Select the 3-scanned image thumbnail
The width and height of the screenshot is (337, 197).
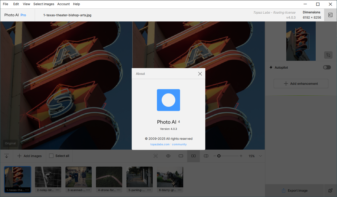click(x=78, y=177)
